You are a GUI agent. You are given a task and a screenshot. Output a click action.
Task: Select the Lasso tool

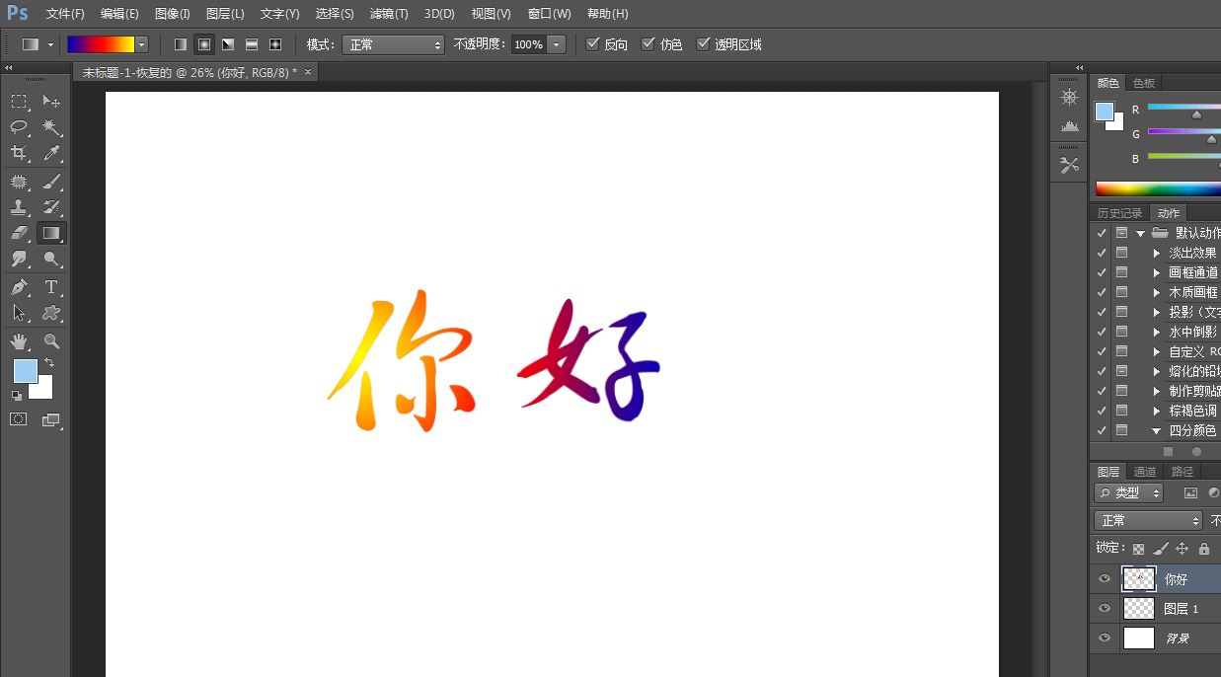coord(18,128)
